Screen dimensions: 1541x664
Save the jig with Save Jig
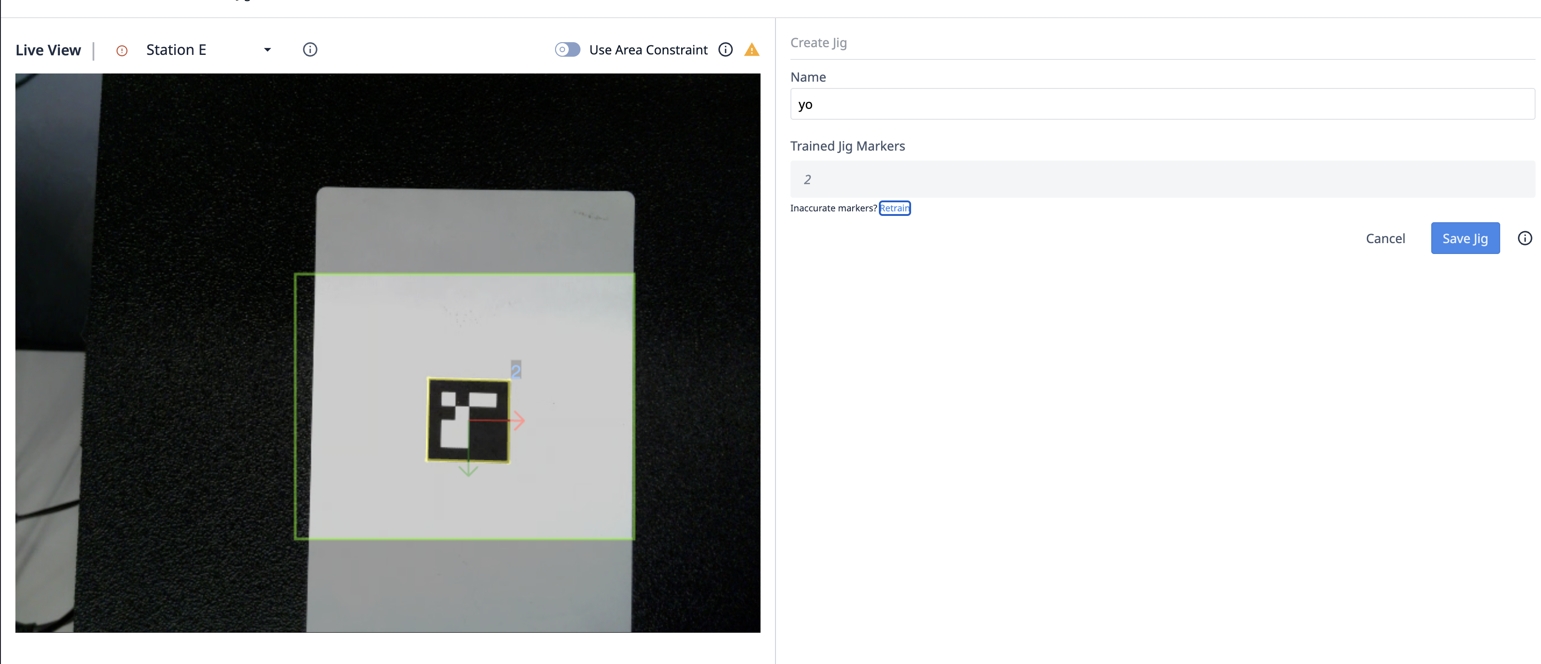[x=1464, y=239]
